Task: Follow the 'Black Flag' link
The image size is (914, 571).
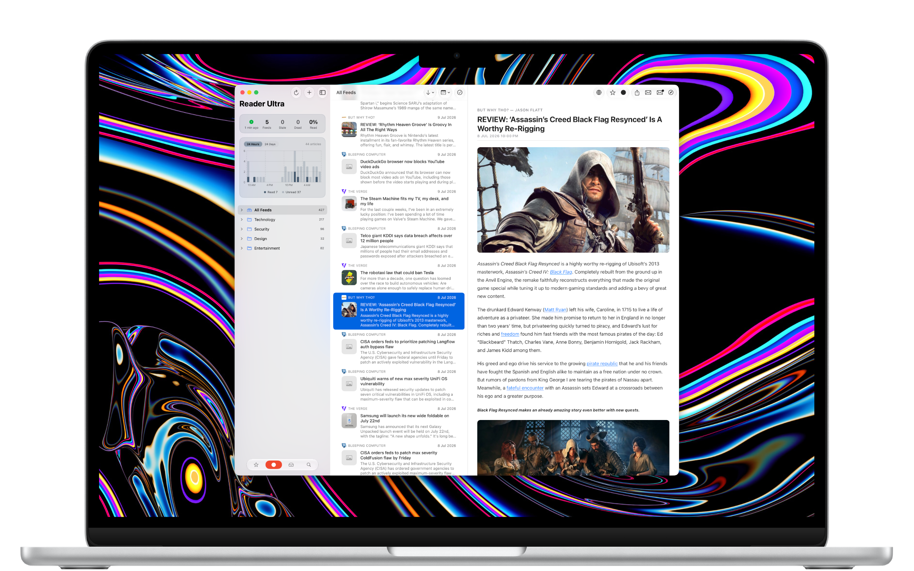Action: click(x=561, y=272)
